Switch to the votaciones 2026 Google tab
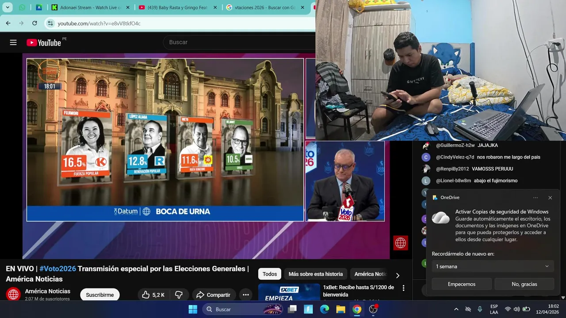The width and height of the screenshot is (566, 318). [x=265, y=8]
